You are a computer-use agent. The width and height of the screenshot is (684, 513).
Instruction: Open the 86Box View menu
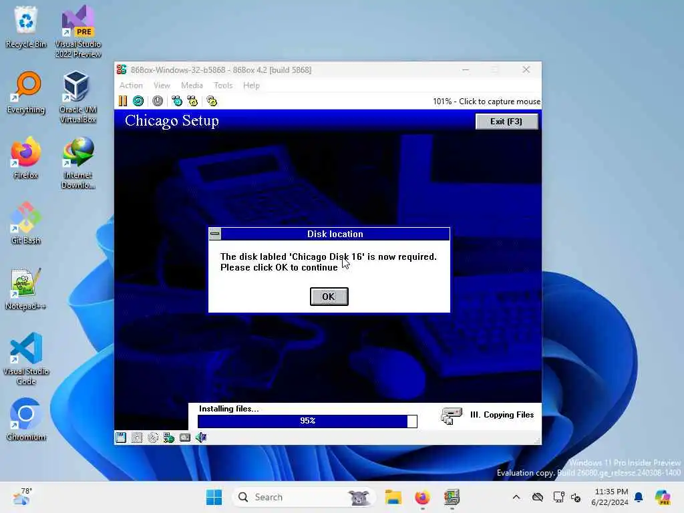pyautogui.click(x=162, y=85)
